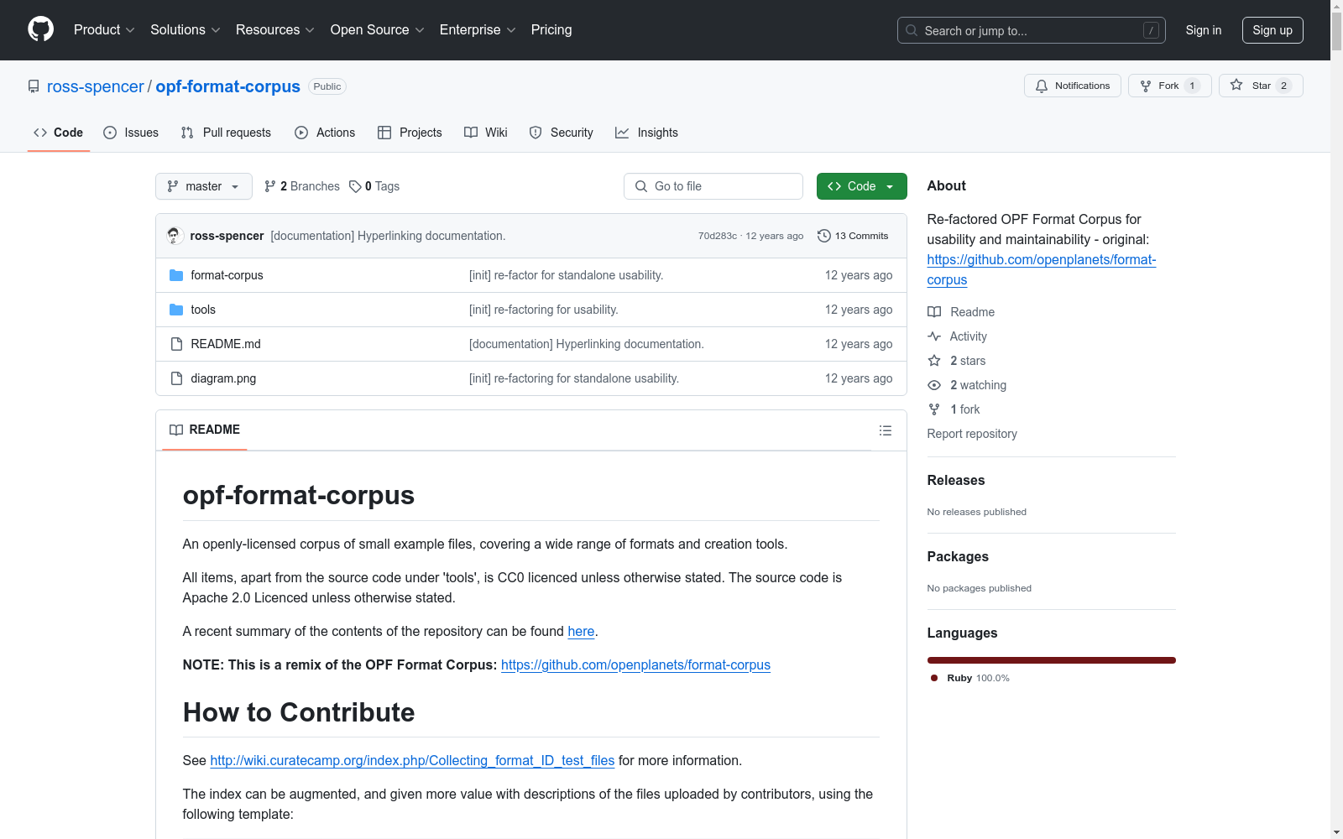The image size is (1343, 839).
Task: Click the Sign in link
Action: [1204, 30]
